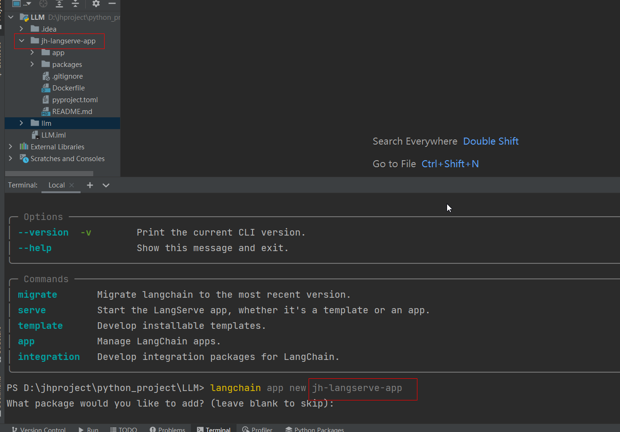Open the Python Packages tool window
This screenshot has height=432, width=620.
315,429
